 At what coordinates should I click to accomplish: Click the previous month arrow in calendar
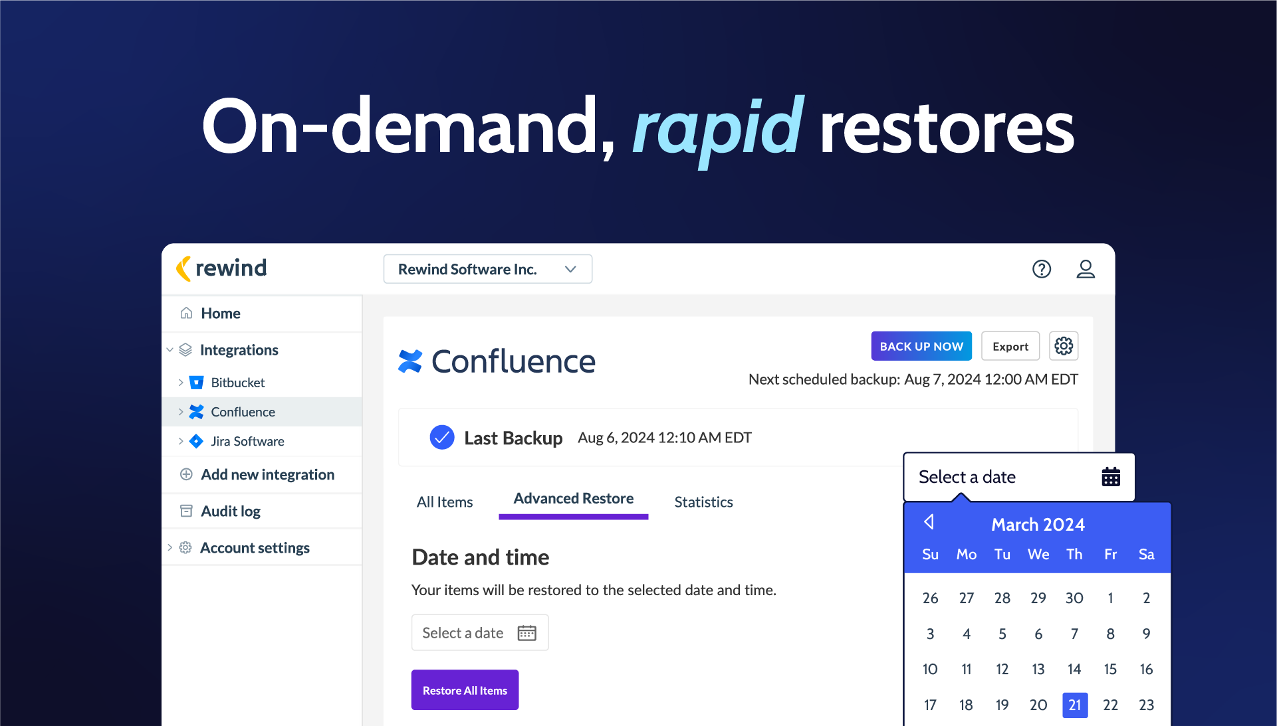pyautogui.click(x=929, y=522)
